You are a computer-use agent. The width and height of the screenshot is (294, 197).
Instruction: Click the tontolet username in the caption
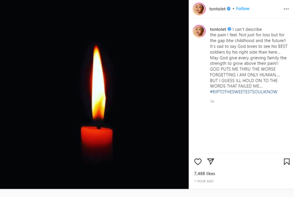pyautogui.click(x=218, y=28)
